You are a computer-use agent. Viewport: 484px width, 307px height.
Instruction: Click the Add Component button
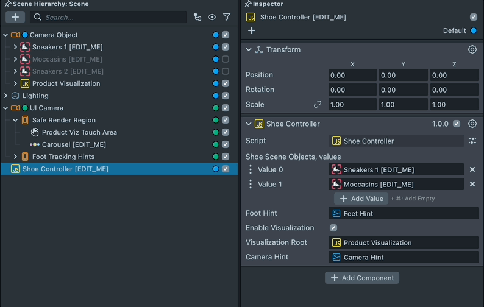[362, 278]
